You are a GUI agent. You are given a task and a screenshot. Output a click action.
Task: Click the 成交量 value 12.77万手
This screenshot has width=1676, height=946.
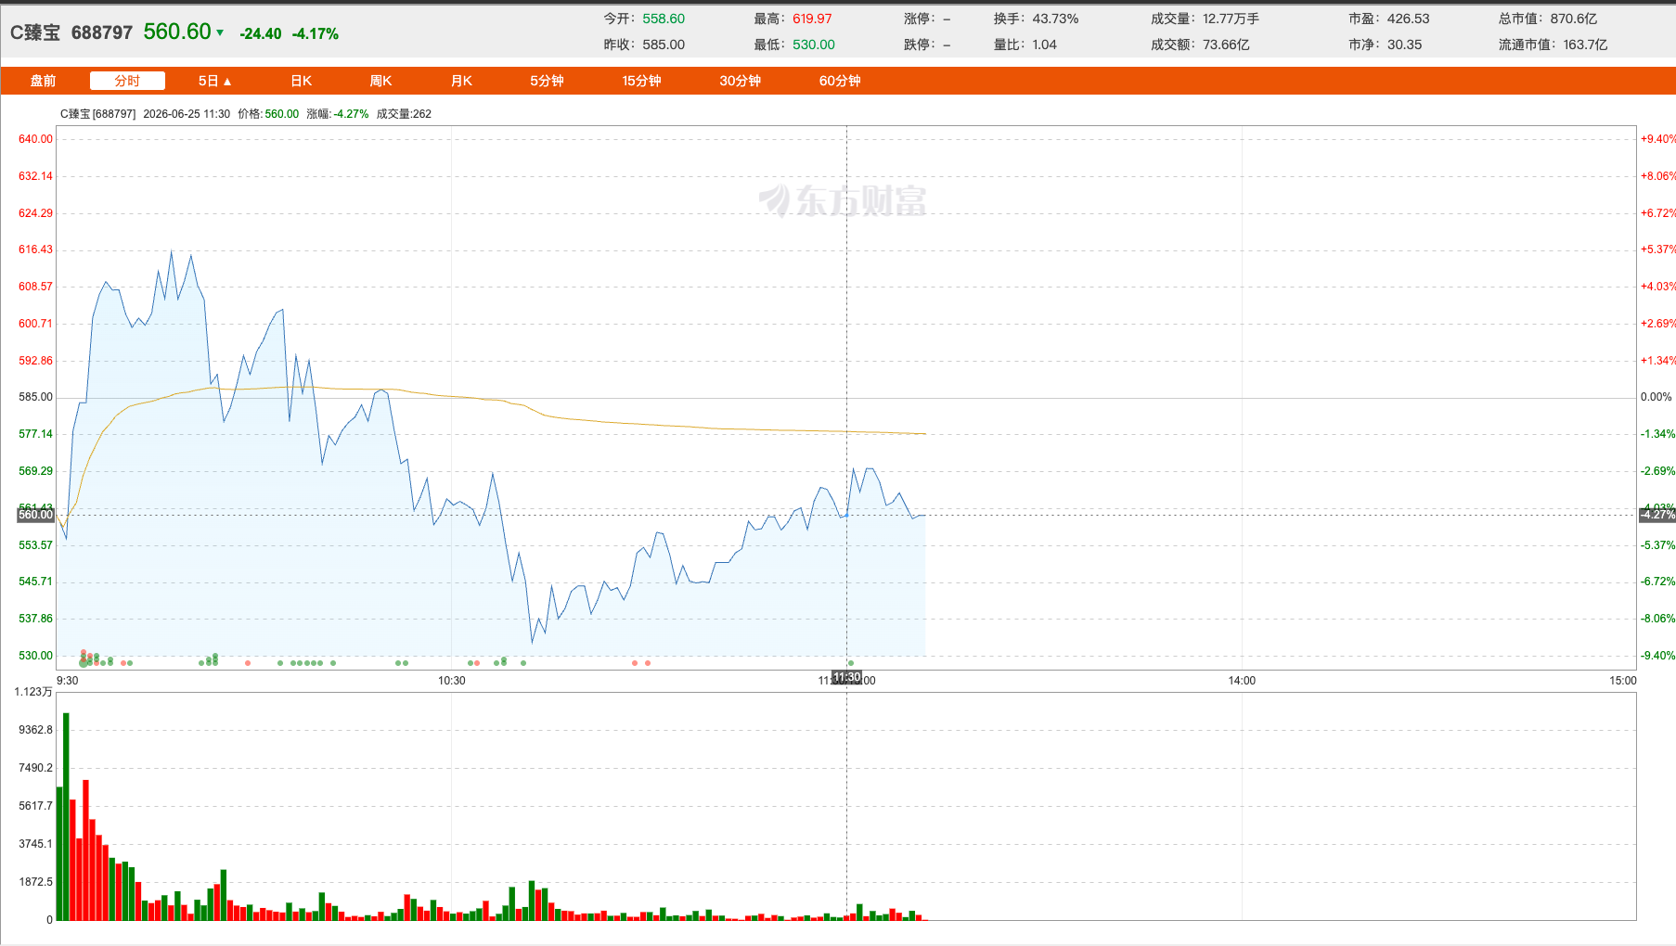pos(1231,19)
